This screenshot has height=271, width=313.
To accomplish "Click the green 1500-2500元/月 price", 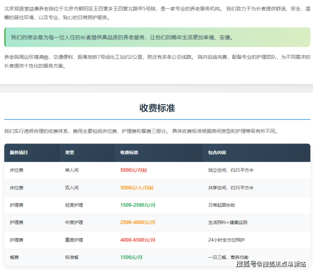I will click(137, 205).
